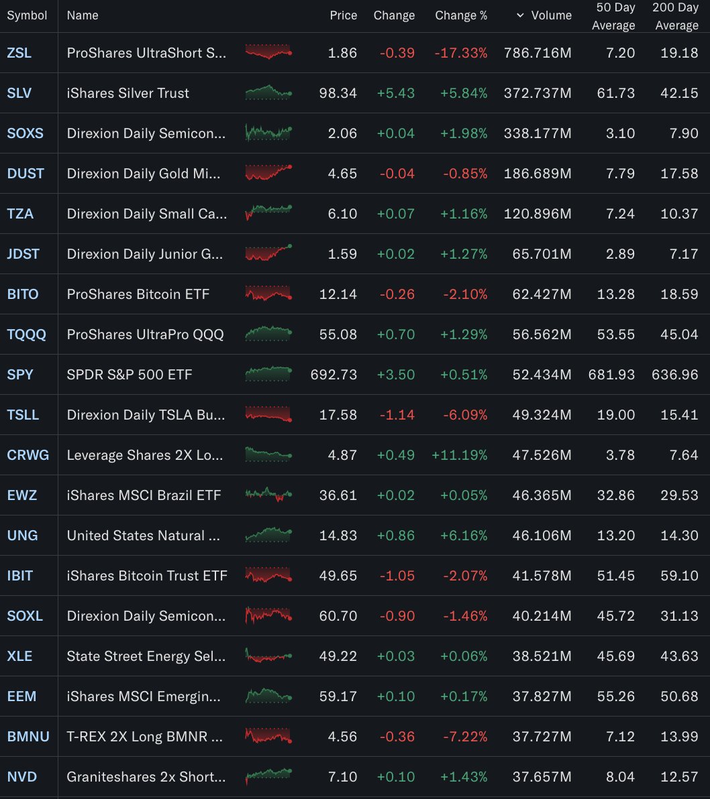Sort by the Change column
The width and height of the screenshot is (710, 799).
coord(394,15)
